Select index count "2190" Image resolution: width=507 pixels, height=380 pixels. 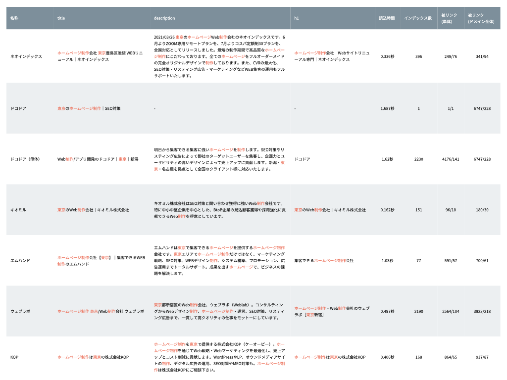[419, 311]
